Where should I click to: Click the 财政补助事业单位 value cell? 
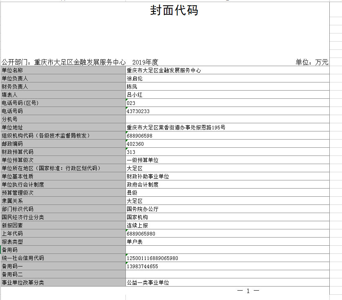click(x=228, y=176)
